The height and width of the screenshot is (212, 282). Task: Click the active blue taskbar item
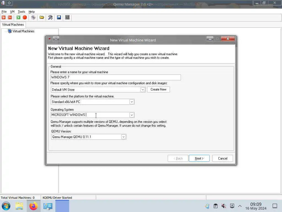pos(62,206)
